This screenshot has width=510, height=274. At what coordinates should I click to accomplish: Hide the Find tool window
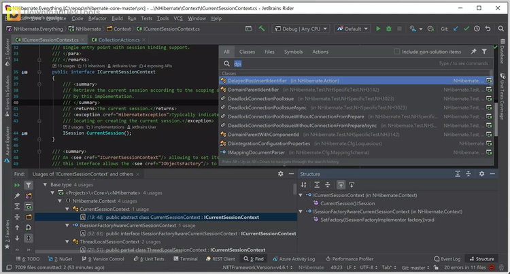coord(291,174)
